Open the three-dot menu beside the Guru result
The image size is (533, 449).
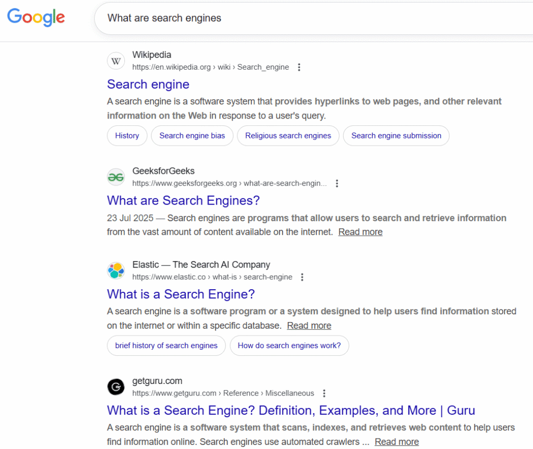pyautogui.click(x=324, y=393)
